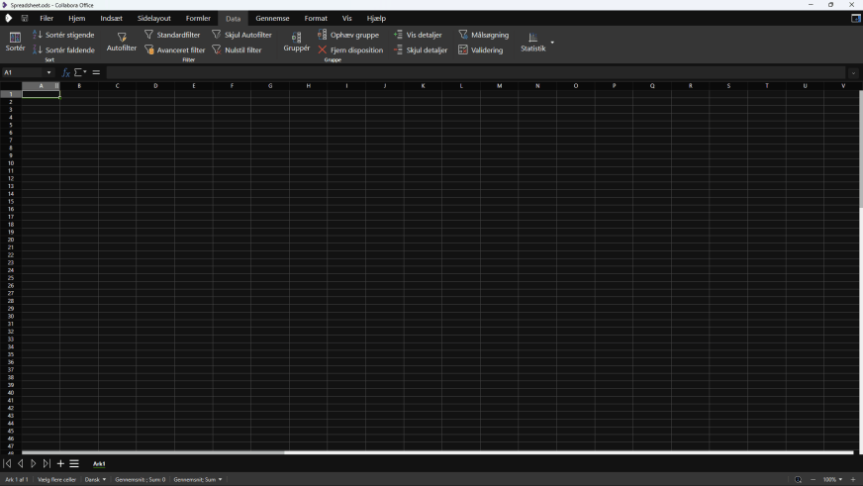Click Vælg flere celler selection mode
This screenshot has height=486, width=863.
(56, 479)
